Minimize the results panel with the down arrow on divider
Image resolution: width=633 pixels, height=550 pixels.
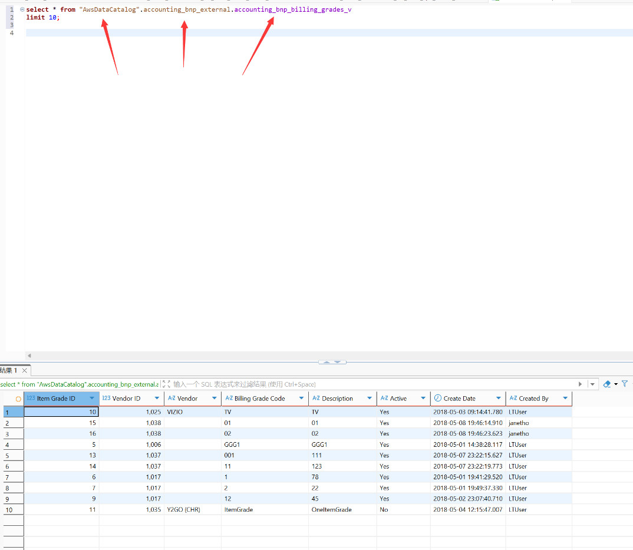(x=338, y=362)
